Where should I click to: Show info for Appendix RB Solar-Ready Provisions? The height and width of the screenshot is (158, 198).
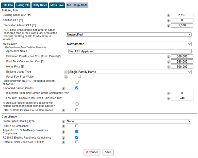point(63,132)
